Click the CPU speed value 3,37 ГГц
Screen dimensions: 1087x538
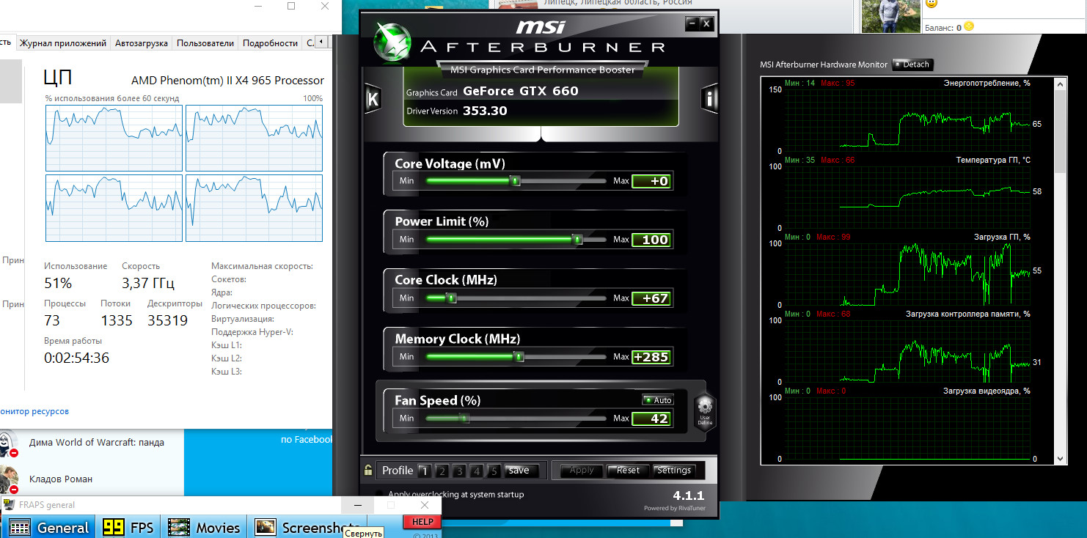coord(148,283)
